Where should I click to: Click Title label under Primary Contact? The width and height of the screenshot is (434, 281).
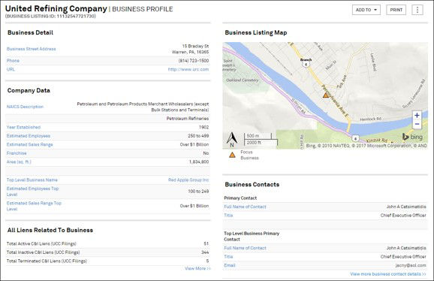(x=228, y=216)
